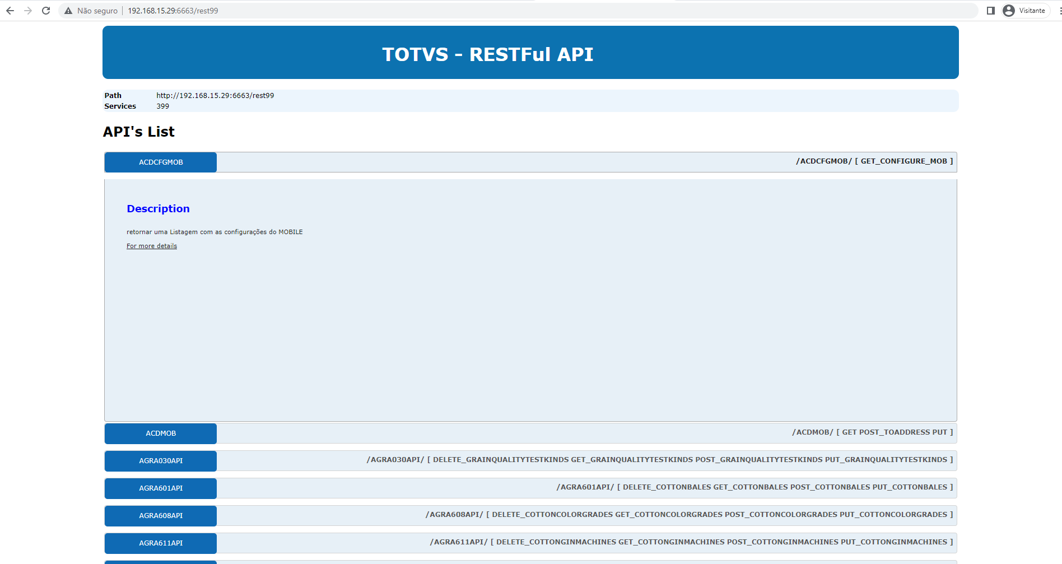Open the 'Não seguro' security warning icon

point(68,11)
